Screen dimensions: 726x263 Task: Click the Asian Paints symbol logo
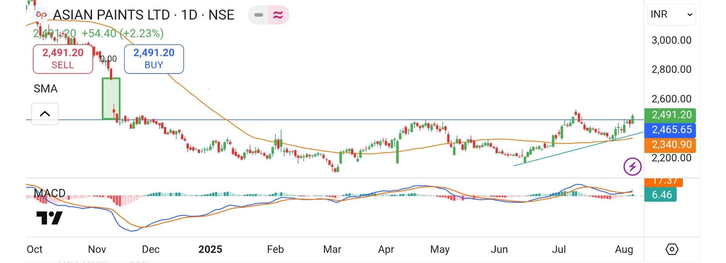[x=41, y=15]
